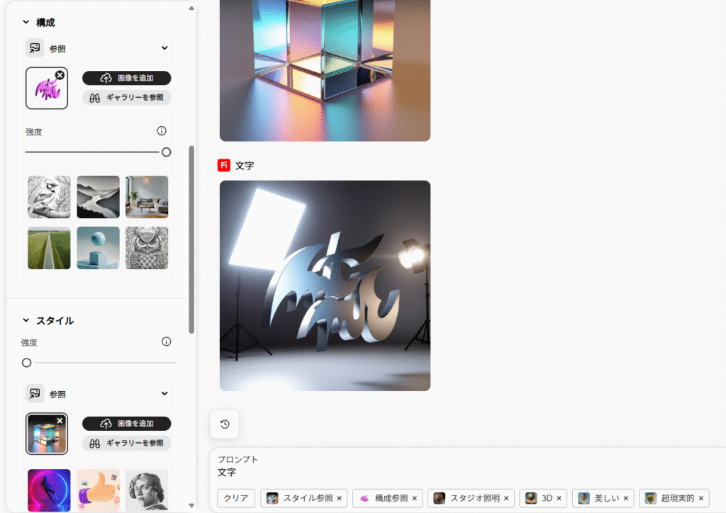The height and width of the screenshot is (513, 726).
Task: Select the misty river landscape thumbnail
Action: pos(98,197)
